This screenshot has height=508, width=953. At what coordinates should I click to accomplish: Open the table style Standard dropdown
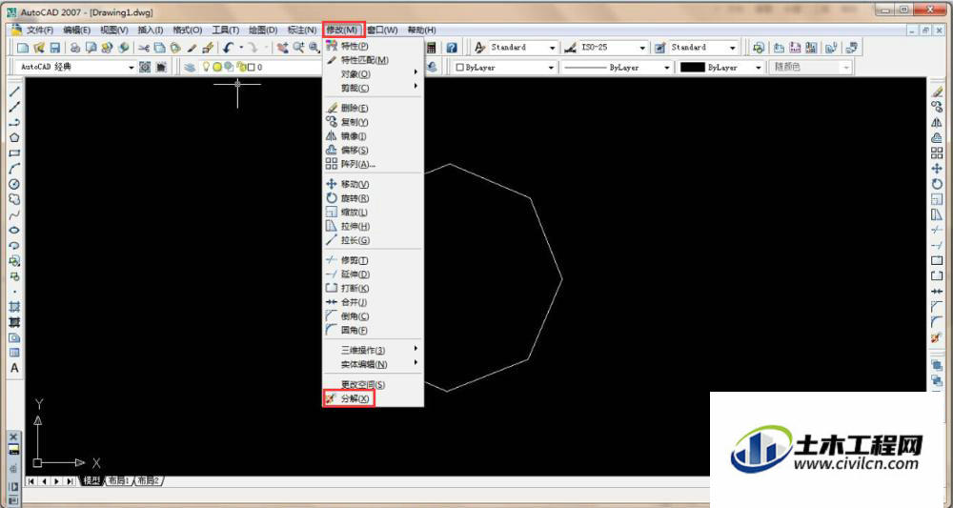[732, 48]
